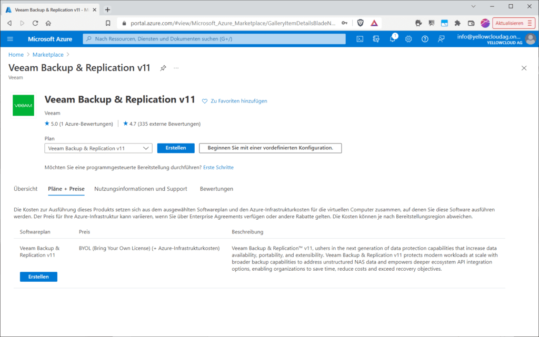Open the tab search chevron

point(473,6)
